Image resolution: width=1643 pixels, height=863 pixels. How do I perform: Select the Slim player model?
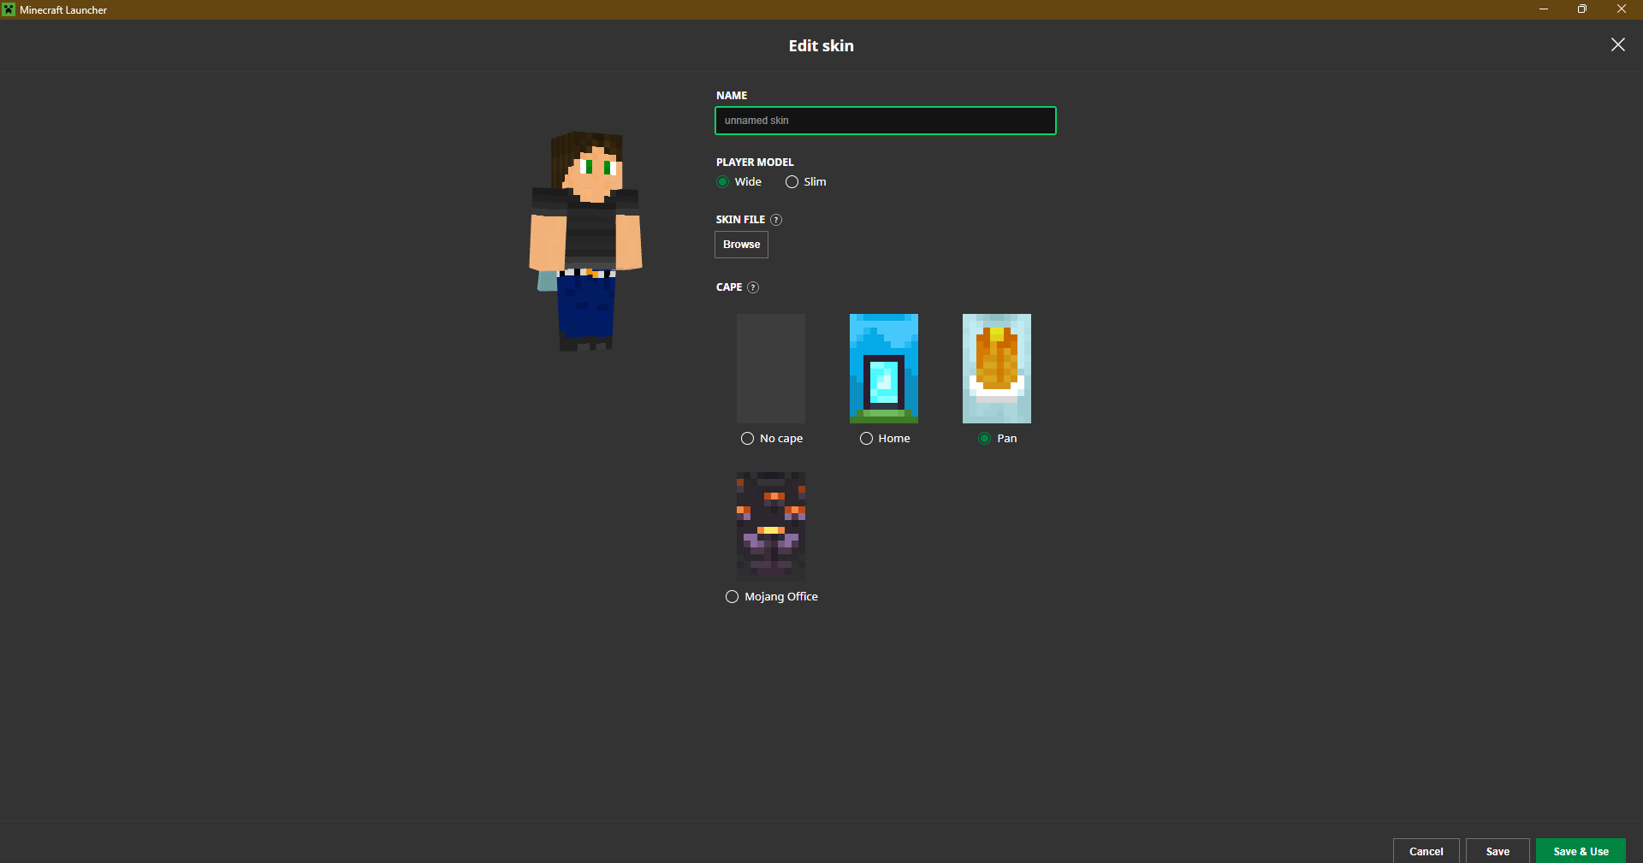792,182
